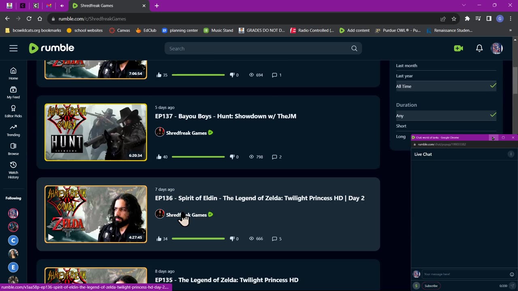Open the Add content bookmark
518x291 pixels.
(x=355, y=30)
